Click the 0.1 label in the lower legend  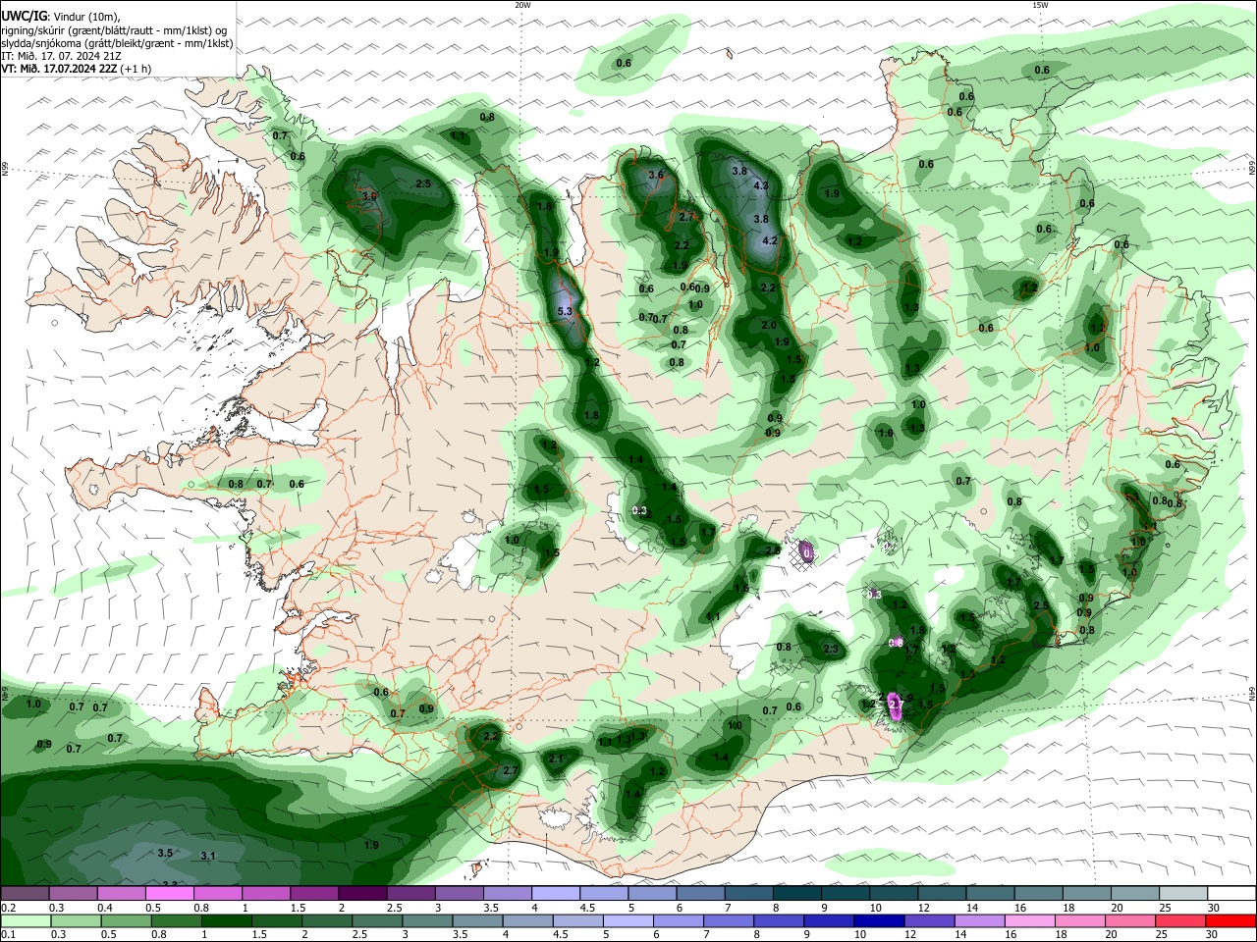click(8, 935)
